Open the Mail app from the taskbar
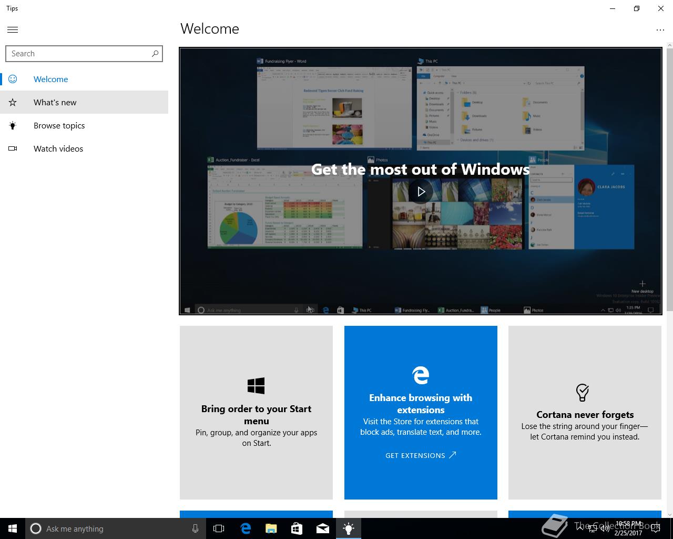Screen dimensions: 673x539 coord(323,528)
